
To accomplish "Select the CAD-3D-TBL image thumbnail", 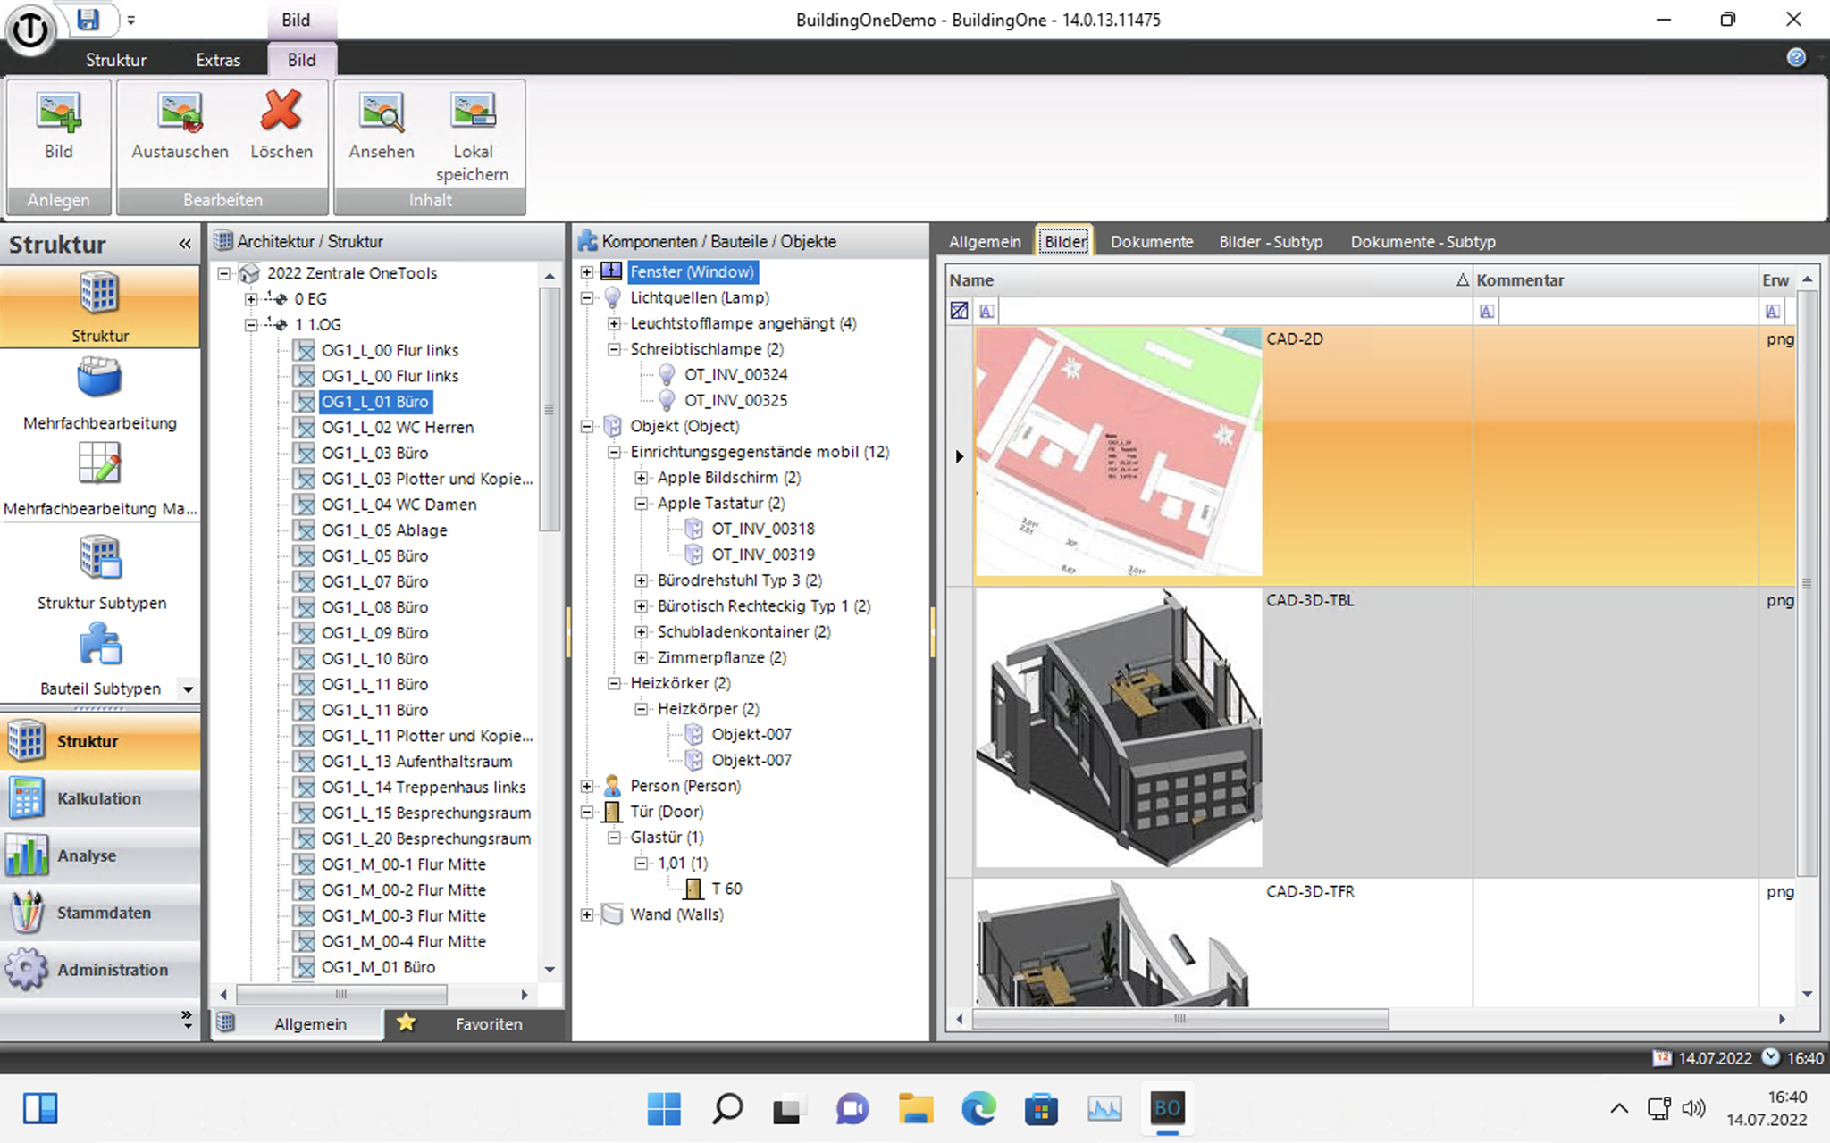I will [x=1119, y=729].
